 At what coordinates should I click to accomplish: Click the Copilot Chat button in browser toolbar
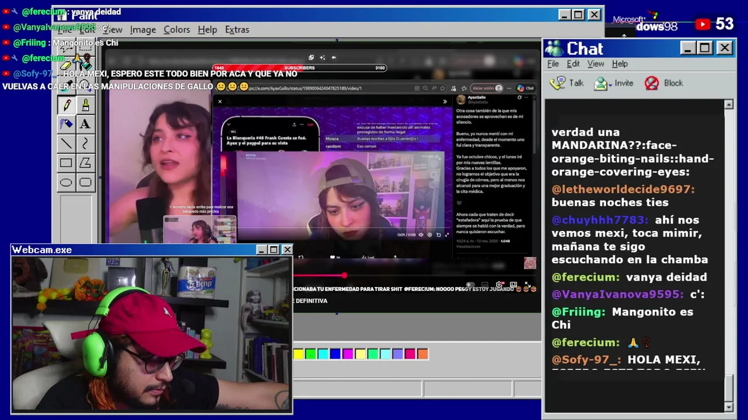(525, 88)
